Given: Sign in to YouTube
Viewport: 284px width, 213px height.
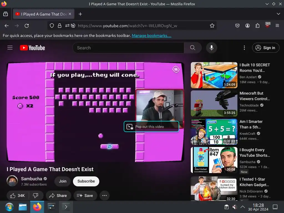Looking at the screenshot, I should 266,48.
